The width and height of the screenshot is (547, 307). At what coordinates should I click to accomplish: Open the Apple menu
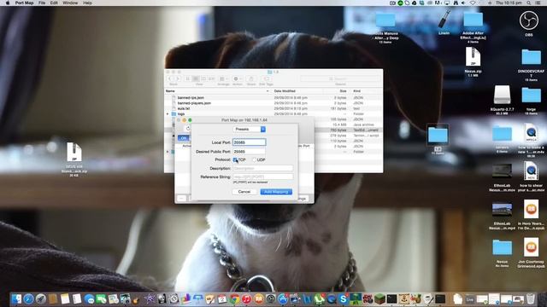8,3
